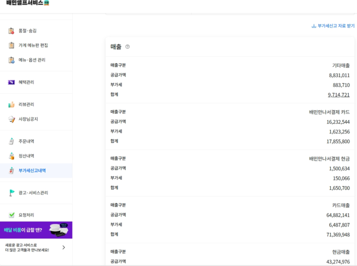The image size is (357, 266).
Task: Click VAT value 883,710
Action: (341, 85)
